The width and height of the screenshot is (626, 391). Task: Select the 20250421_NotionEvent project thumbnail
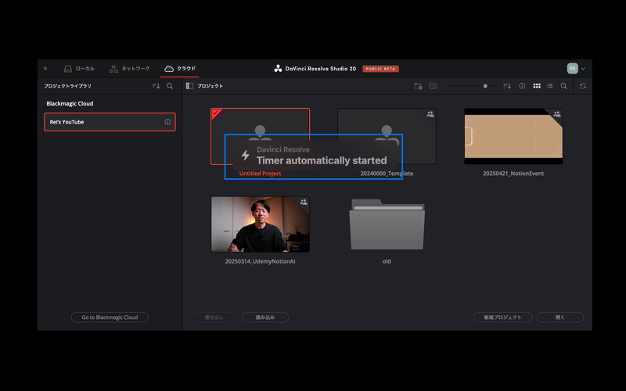(513, 136)
